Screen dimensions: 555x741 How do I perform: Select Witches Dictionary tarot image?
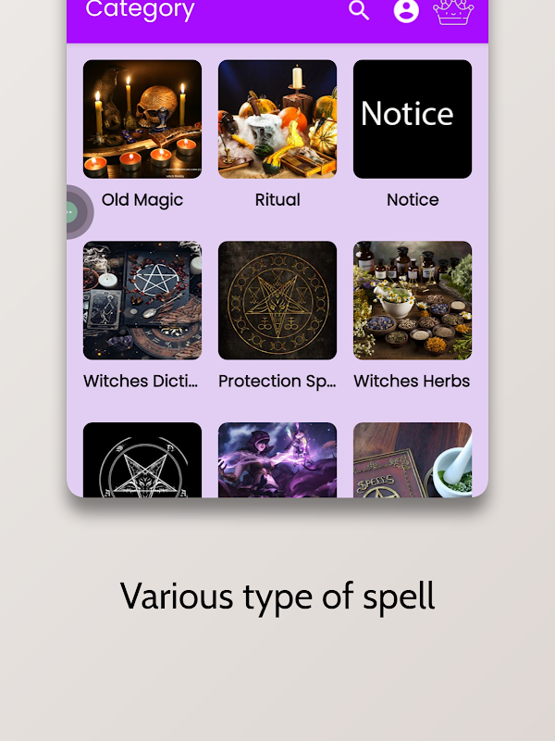(142, 300)
